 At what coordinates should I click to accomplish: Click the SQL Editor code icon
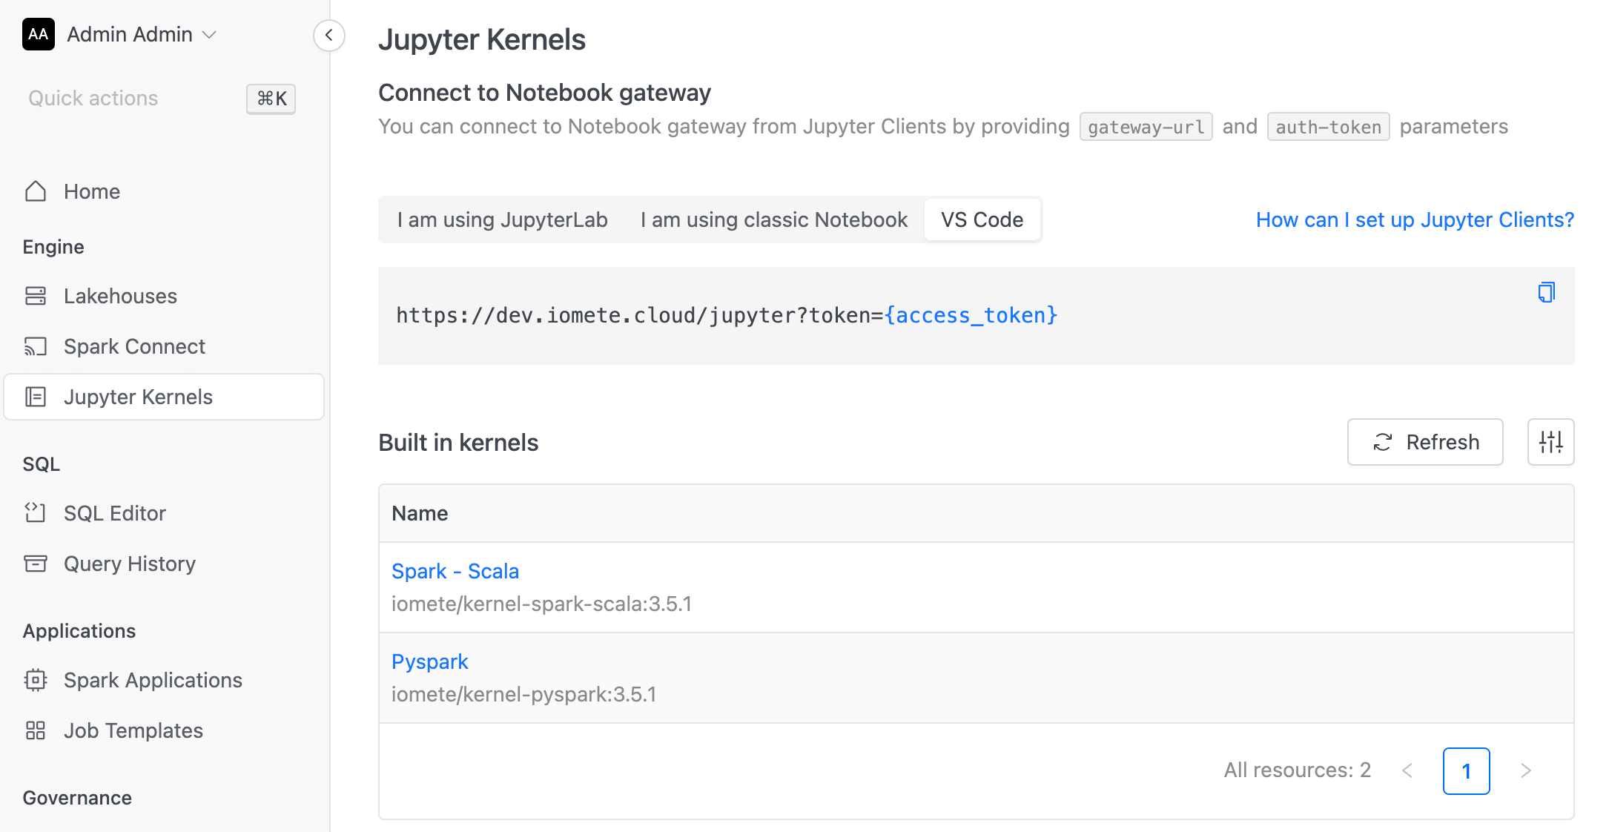coord(36,513)
